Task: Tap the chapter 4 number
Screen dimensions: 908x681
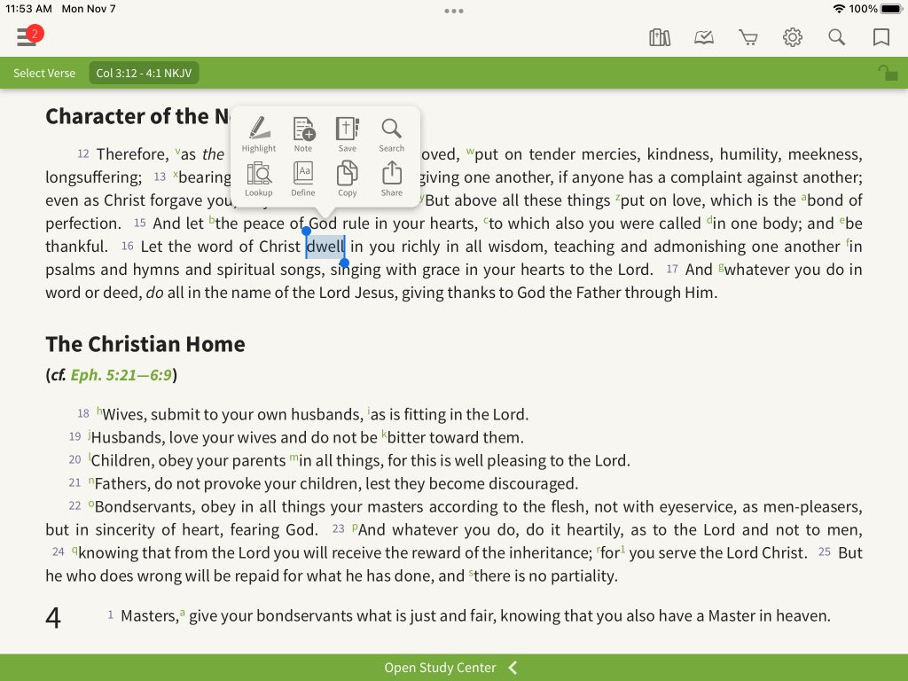Action: point(52,618)
